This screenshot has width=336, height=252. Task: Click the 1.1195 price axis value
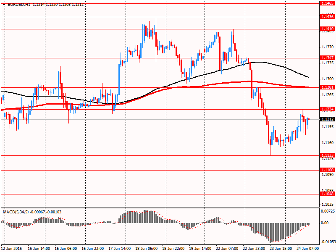click(x=328, y=127)
